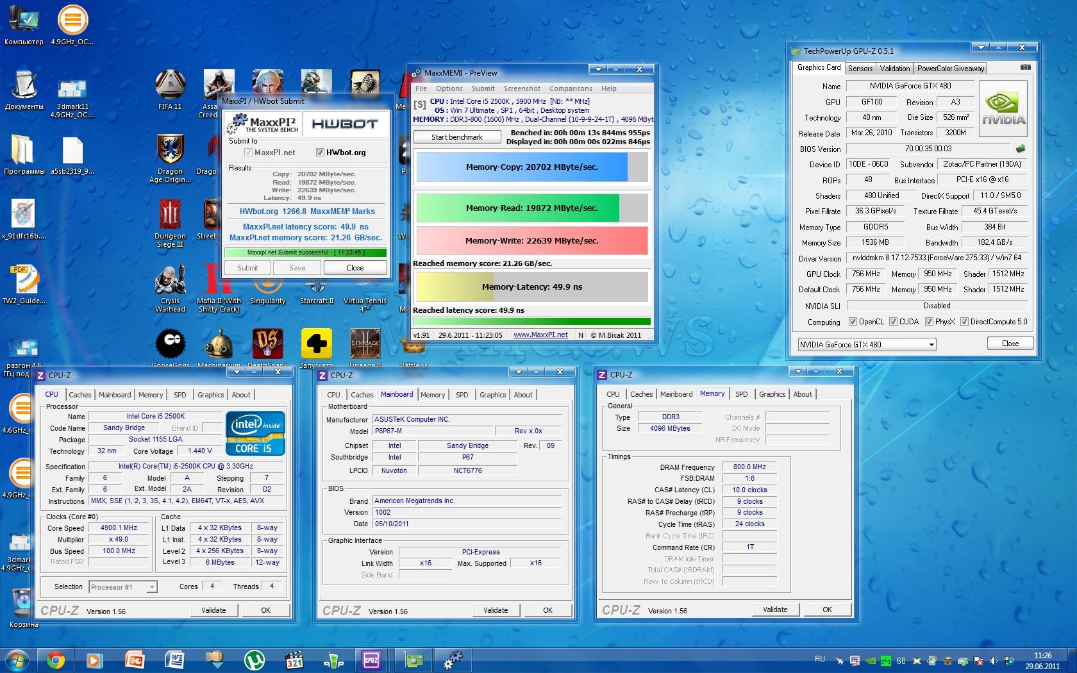Click the Intel Core i5 logo in CPU-Z

(255, 433)
